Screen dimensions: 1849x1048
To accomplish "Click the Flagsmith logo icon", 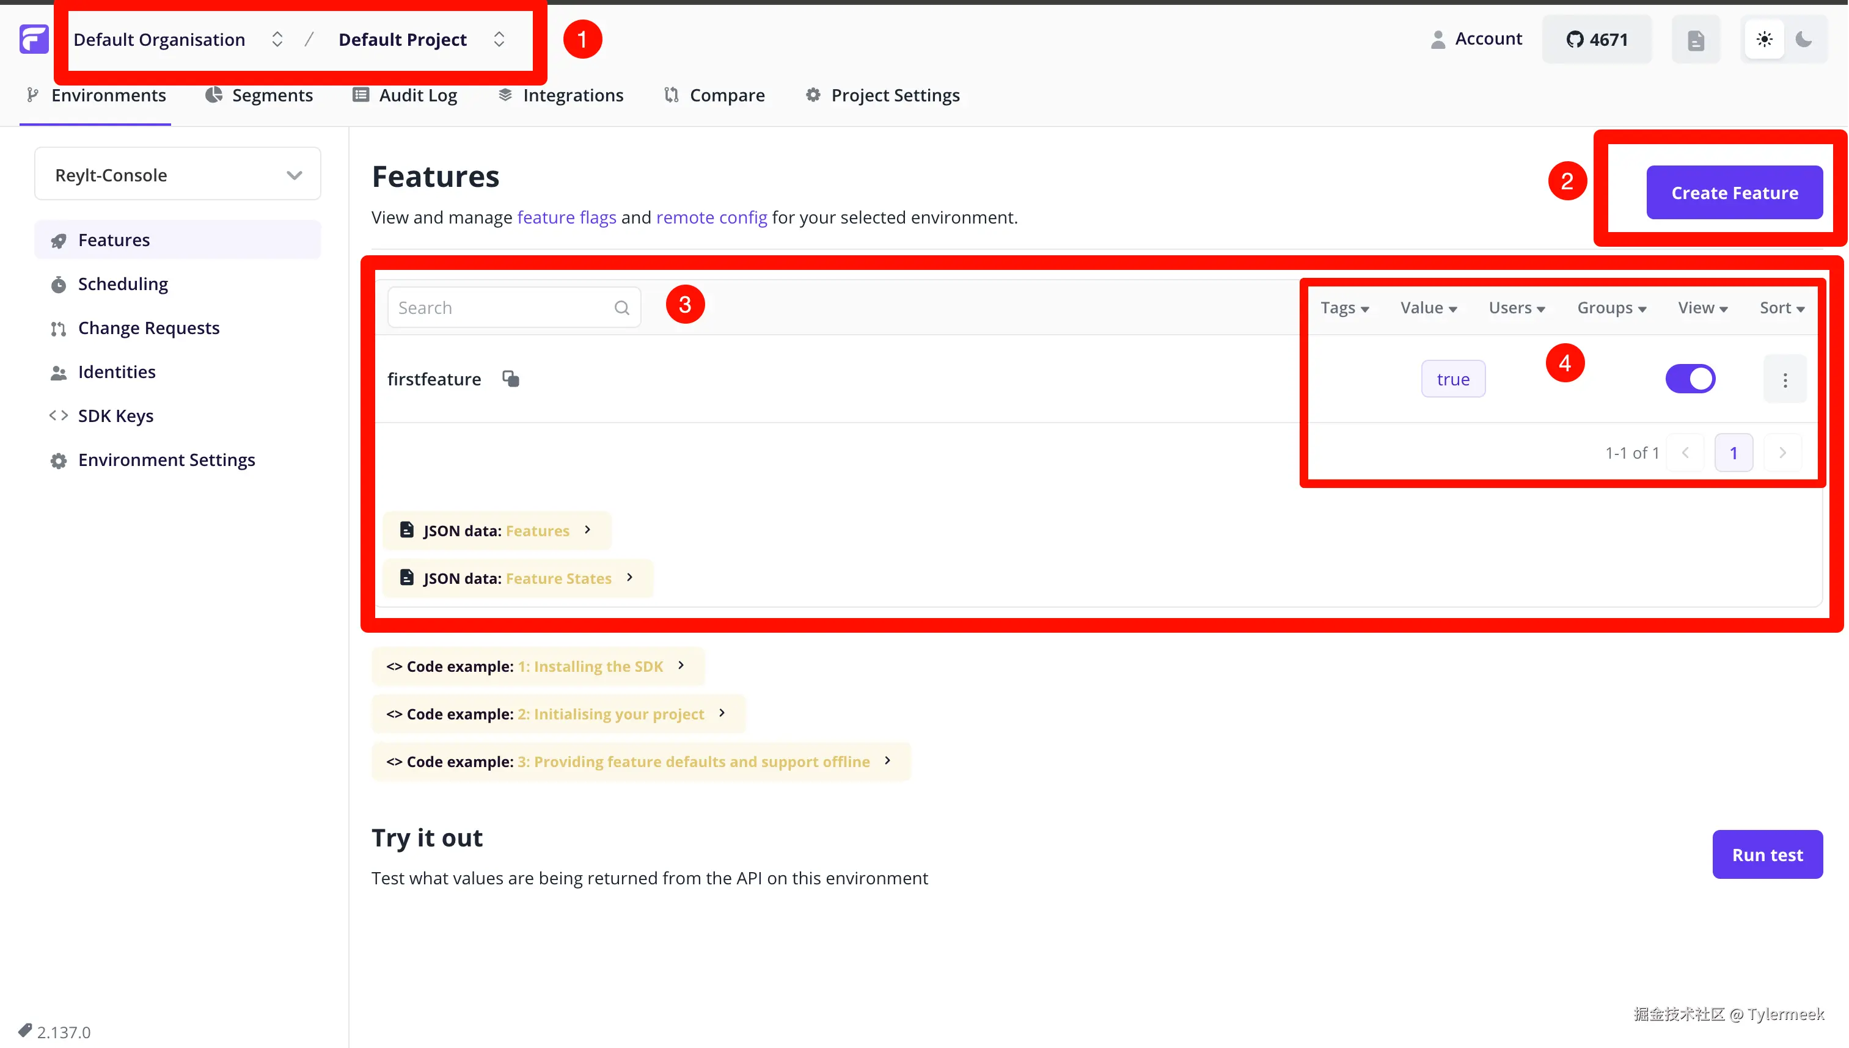I will tap(33, 39).
